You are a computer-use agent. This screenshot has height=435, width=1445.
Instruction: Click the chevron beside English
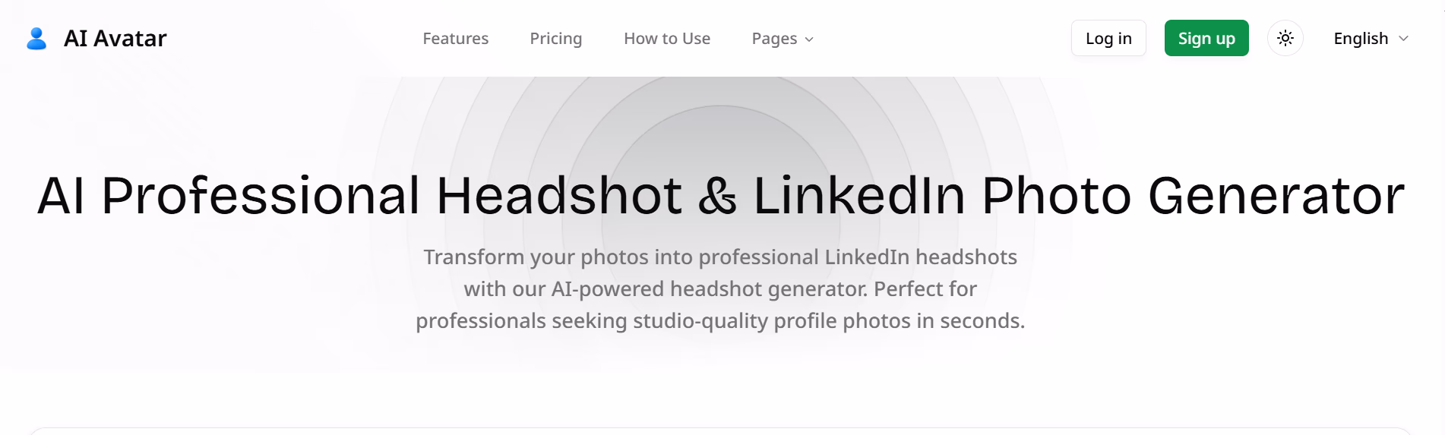1403,39
